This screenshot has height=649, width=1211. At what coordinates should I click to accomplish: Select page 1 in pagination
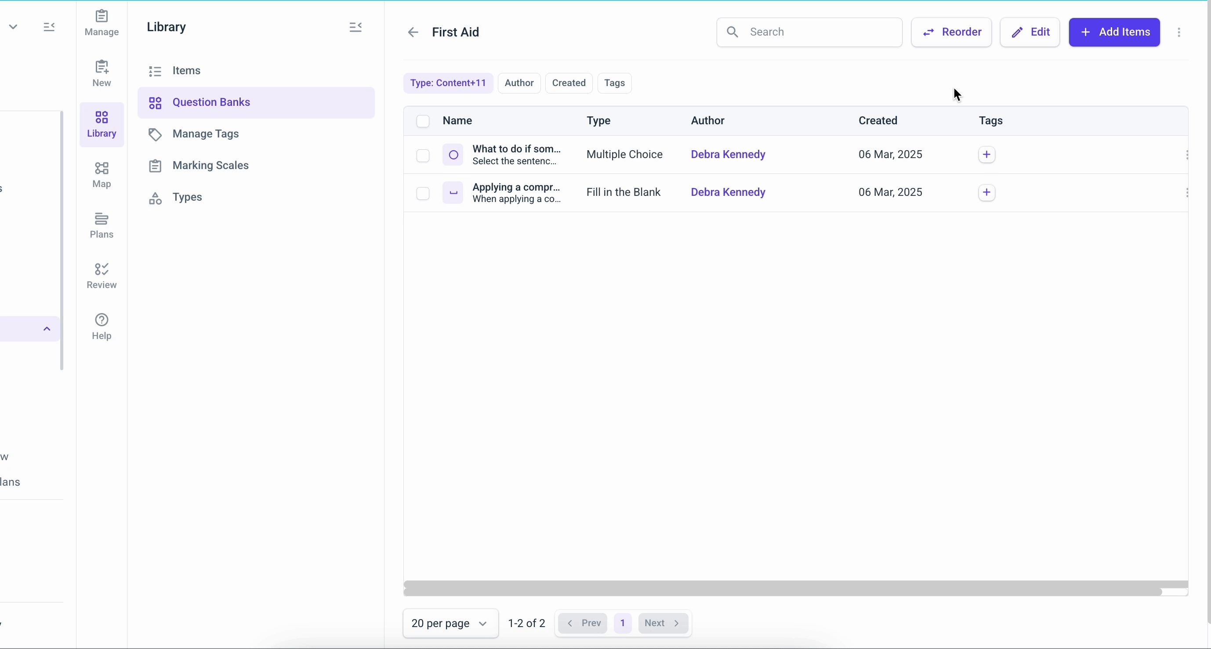pyautogui.click(x=623, y=624)
